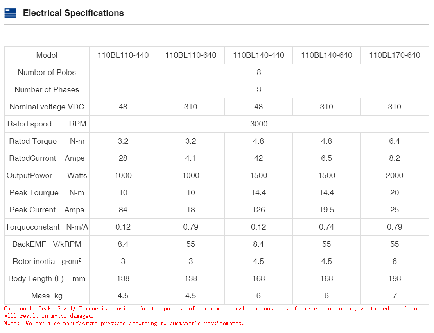This screenshot has height=333, width=434.
Task: Click the Mass kg row label
Action: [x=47, y=296]
